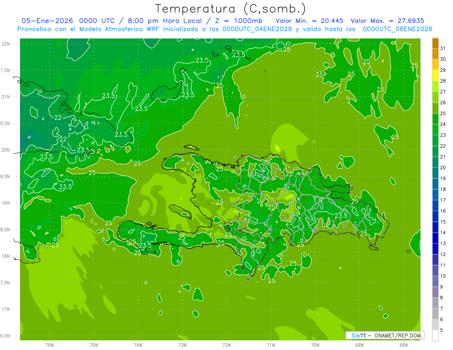Click the longitude axis label "74W"

(138, 345)
